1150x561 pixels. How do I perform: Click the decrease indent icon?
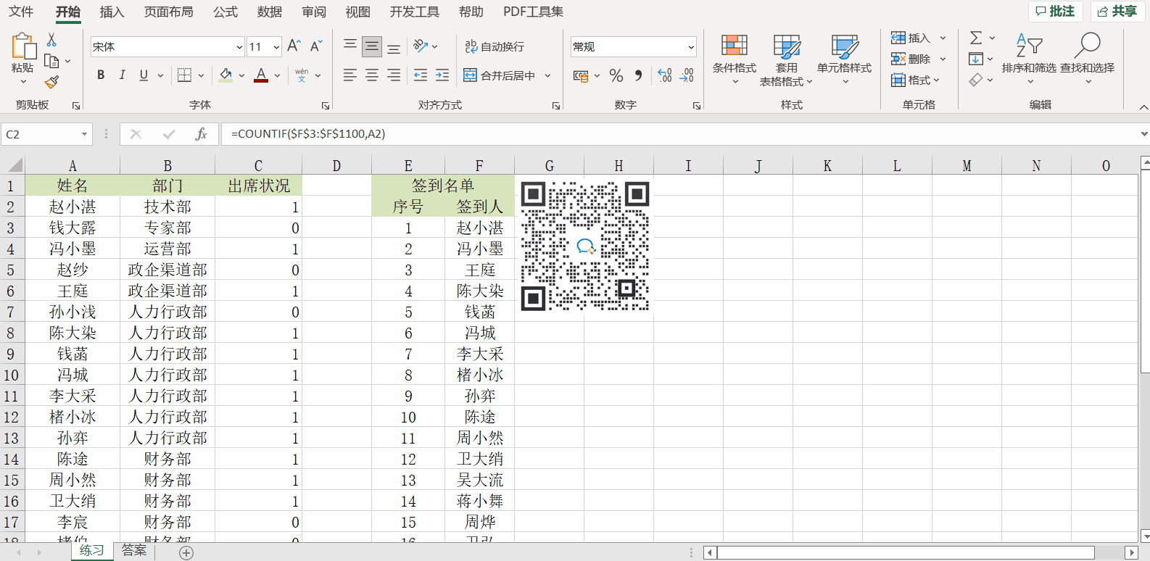(x=420, y=75)
